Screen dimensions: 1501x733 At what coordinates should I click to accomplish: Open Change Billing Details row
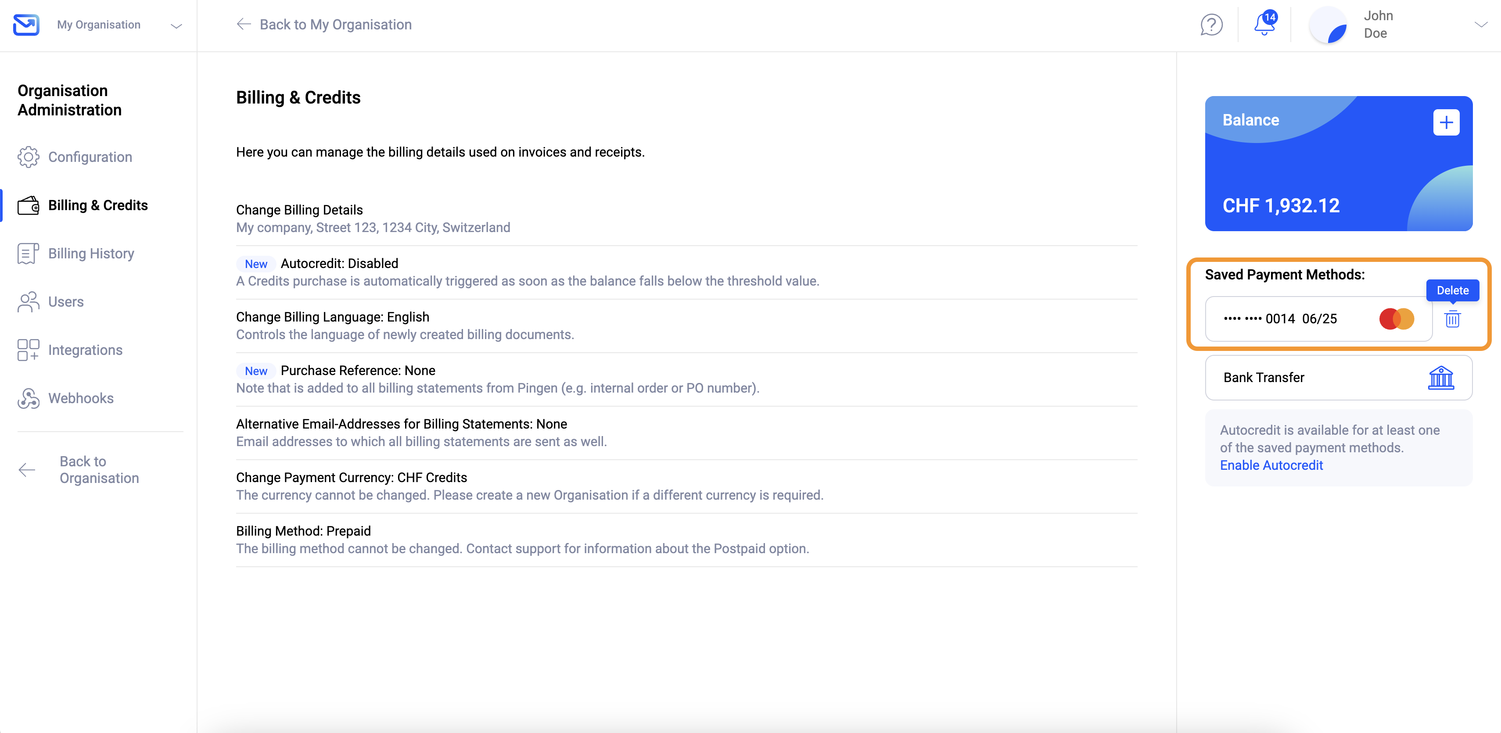(x=686, y=219)
